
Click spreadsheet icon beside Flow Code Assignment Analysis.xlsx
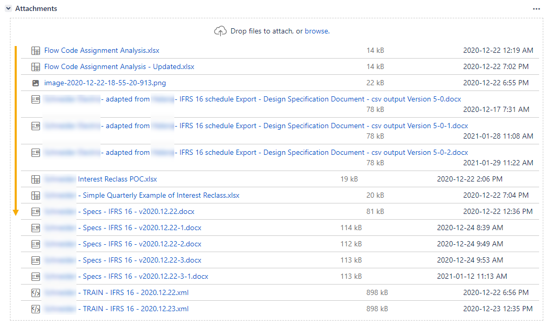(36, 51)
